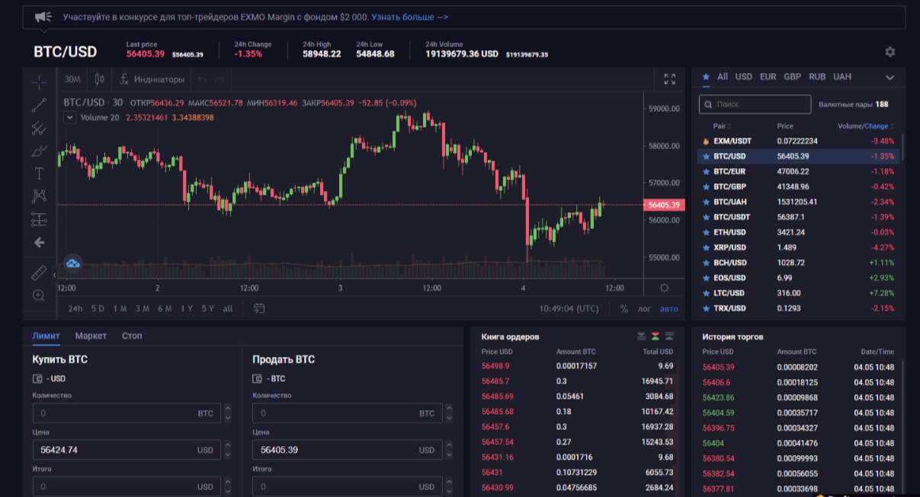Select the ruler measure tool

click(39, 272)
